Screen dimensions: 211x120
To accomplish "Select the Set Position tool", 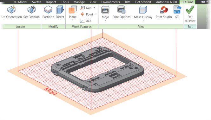I will 31,12.
